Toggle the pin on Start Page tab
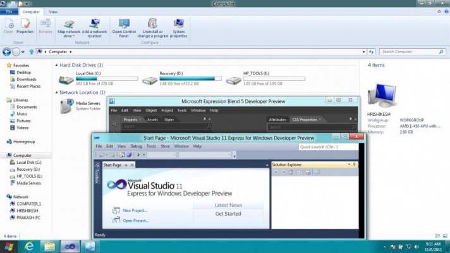Image resolution: width=450 pixels, height=253 pixels. [x=126, y=165]
